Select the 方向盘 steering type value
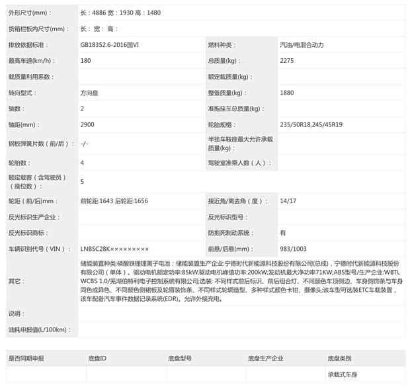Image resolution: width=410 pixels, height=389 pixels. [x=89, y=93]
